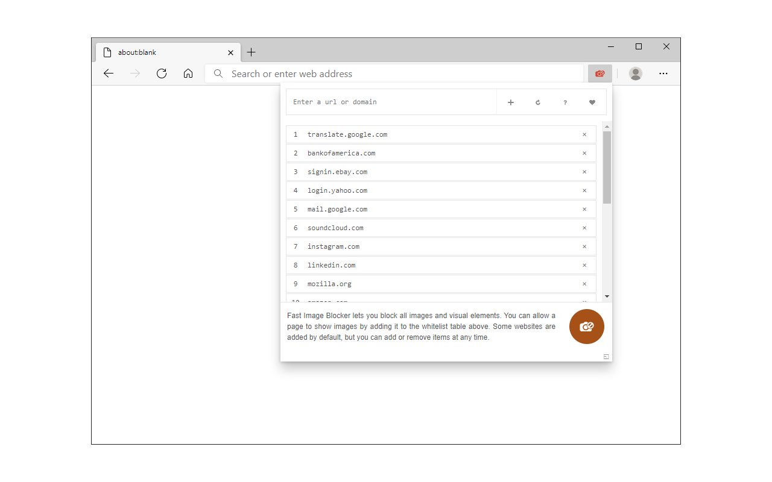Remove signin.ebay.com from whitelist
The height and width of the screenshot is (482, 772).
584,172
